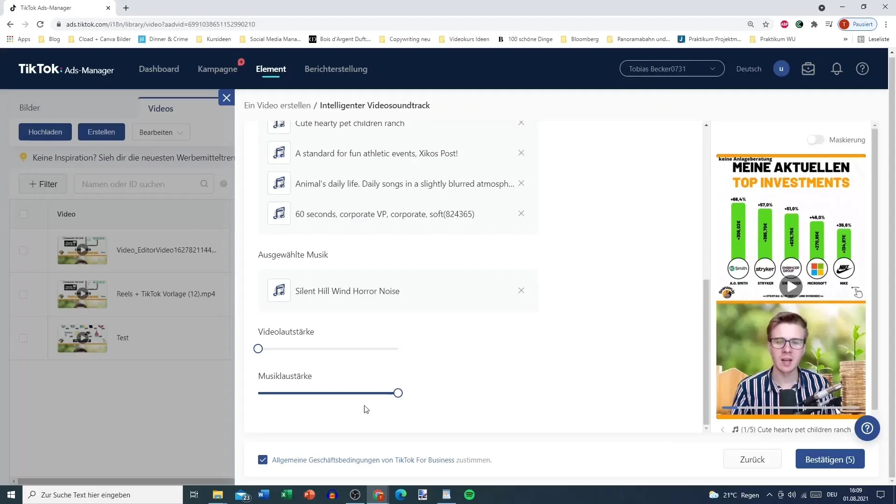The height and width of the screenshot is (504, 896).
Task: Open the Tobias Becker0731 account dropdown
Action: point(672,69)
